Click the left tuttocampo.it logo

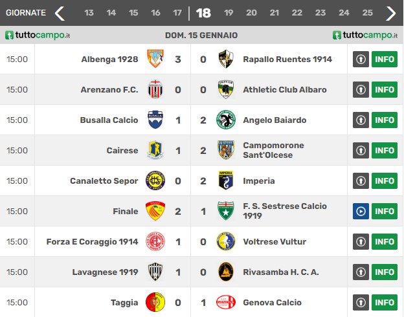point(38,35)
